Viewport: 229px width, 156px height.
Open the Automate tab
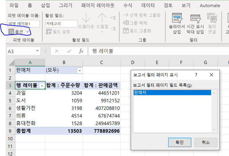(210, 6)
